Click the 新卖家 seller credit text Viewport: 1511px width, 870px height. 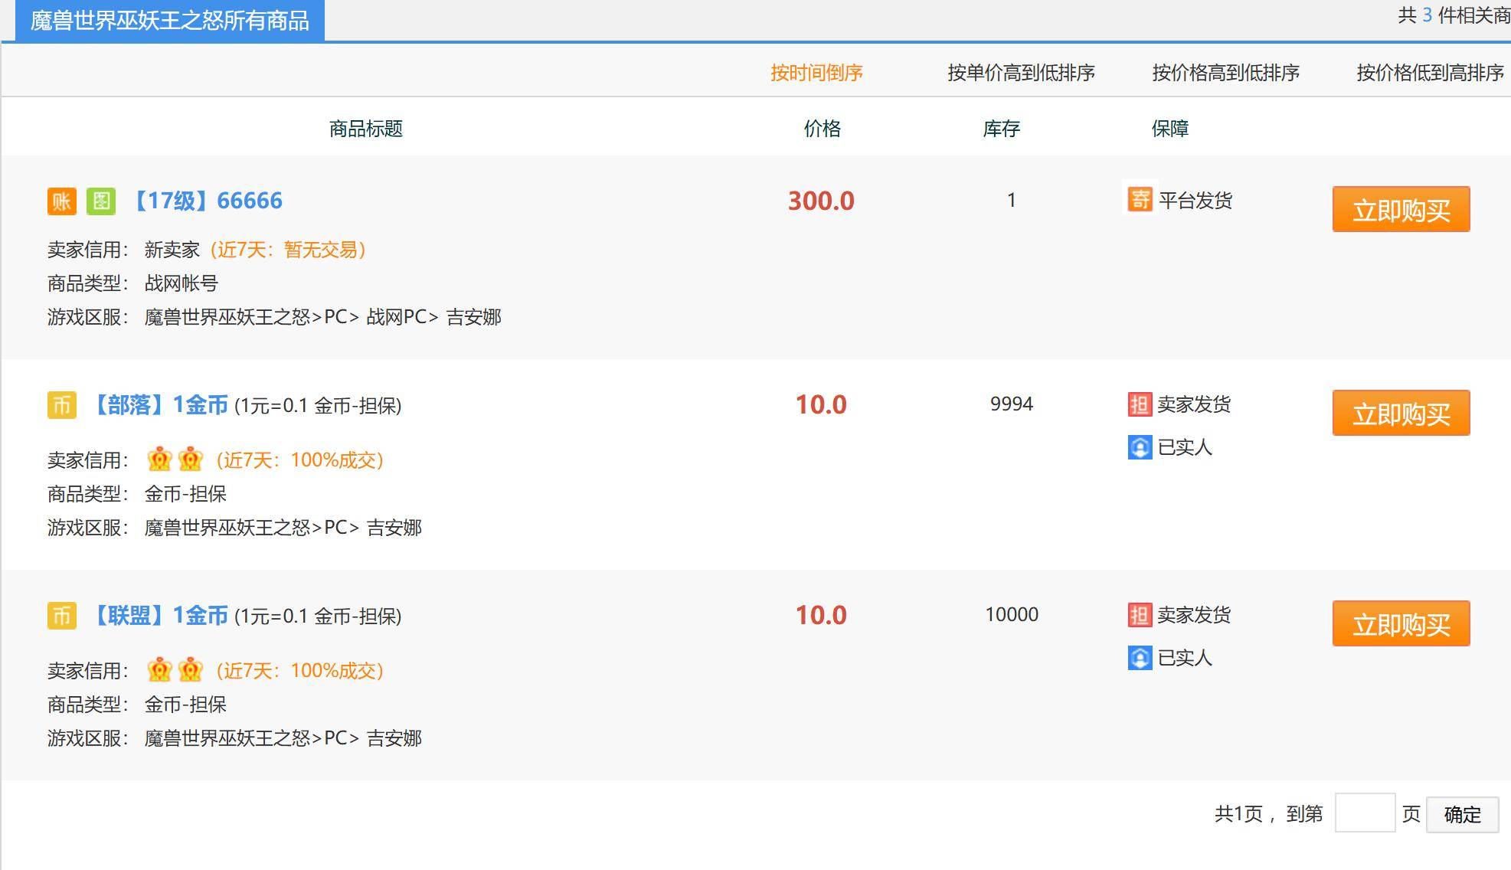click(172, 250)
